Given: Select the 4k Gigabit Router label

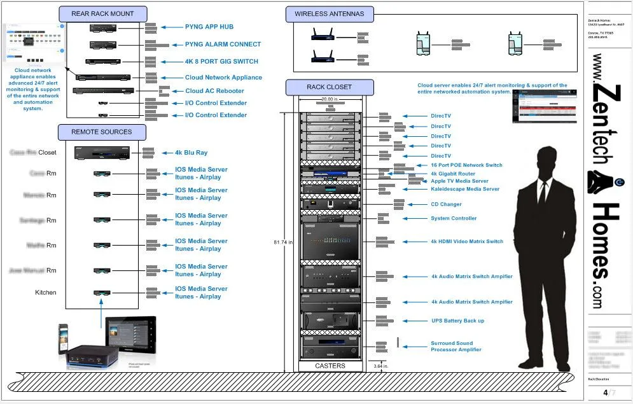Looking at the screenshot, I should pyautogui.click(x=452, y=174).
